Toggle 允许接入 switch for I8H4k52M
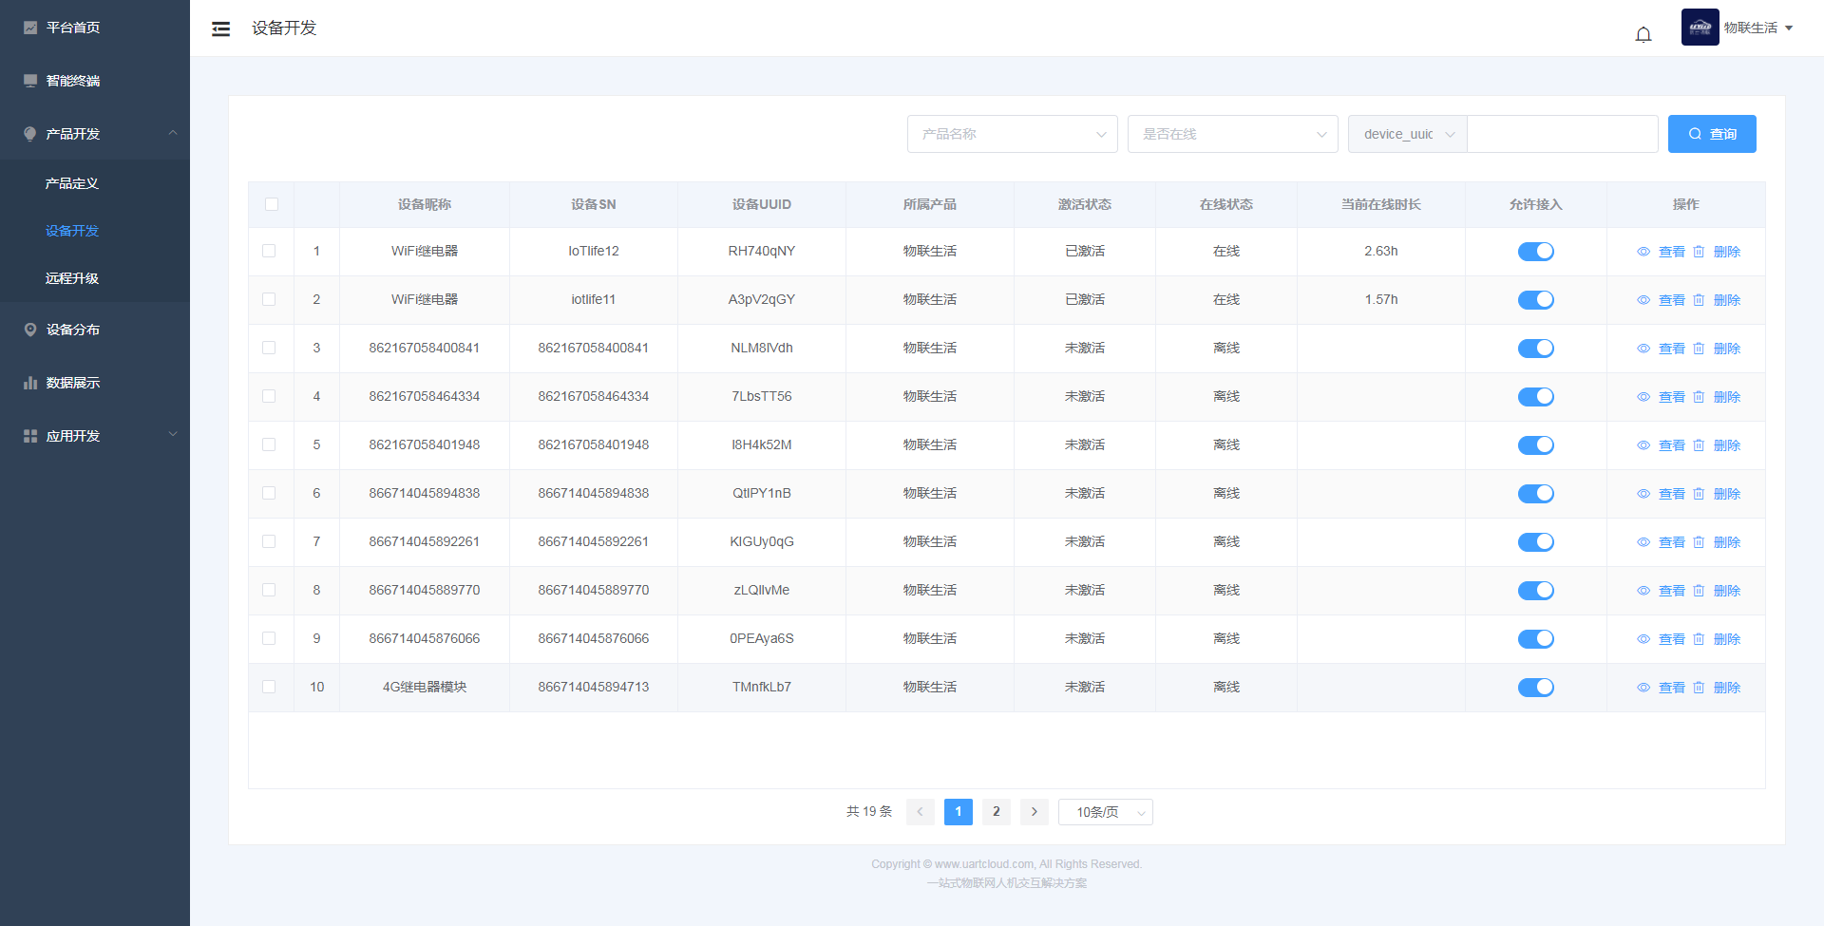The width and height of the screenshot is (1824, 926). (x=1536, y=445)
